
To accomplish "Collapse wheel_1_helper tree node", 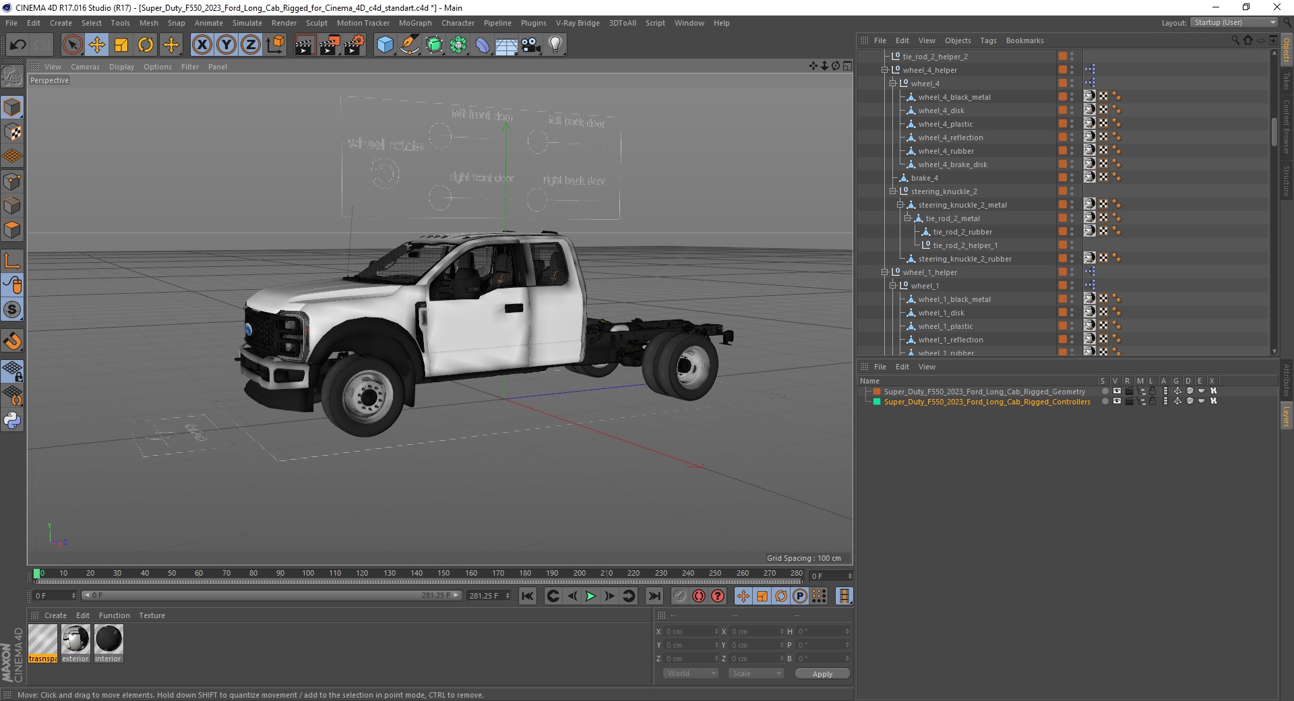I will tap(885, 272).
